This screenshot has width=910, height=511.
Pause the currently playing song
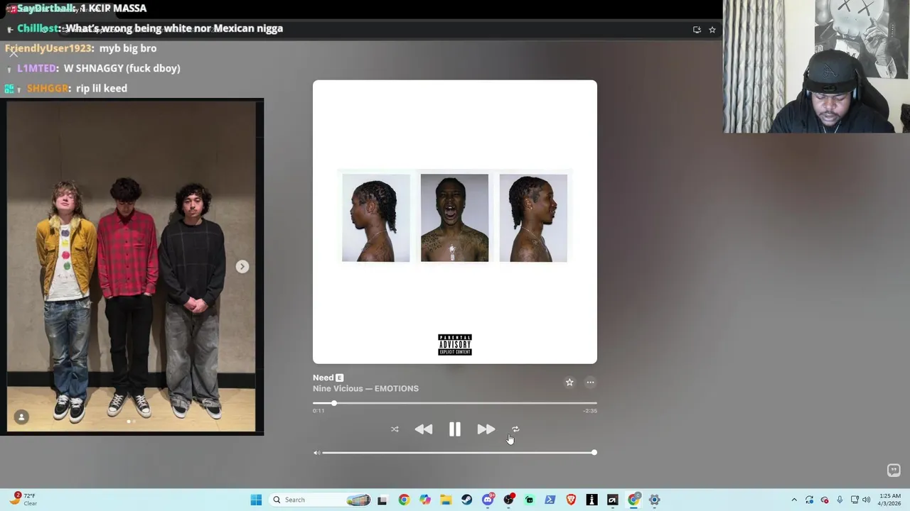(454, 429)
